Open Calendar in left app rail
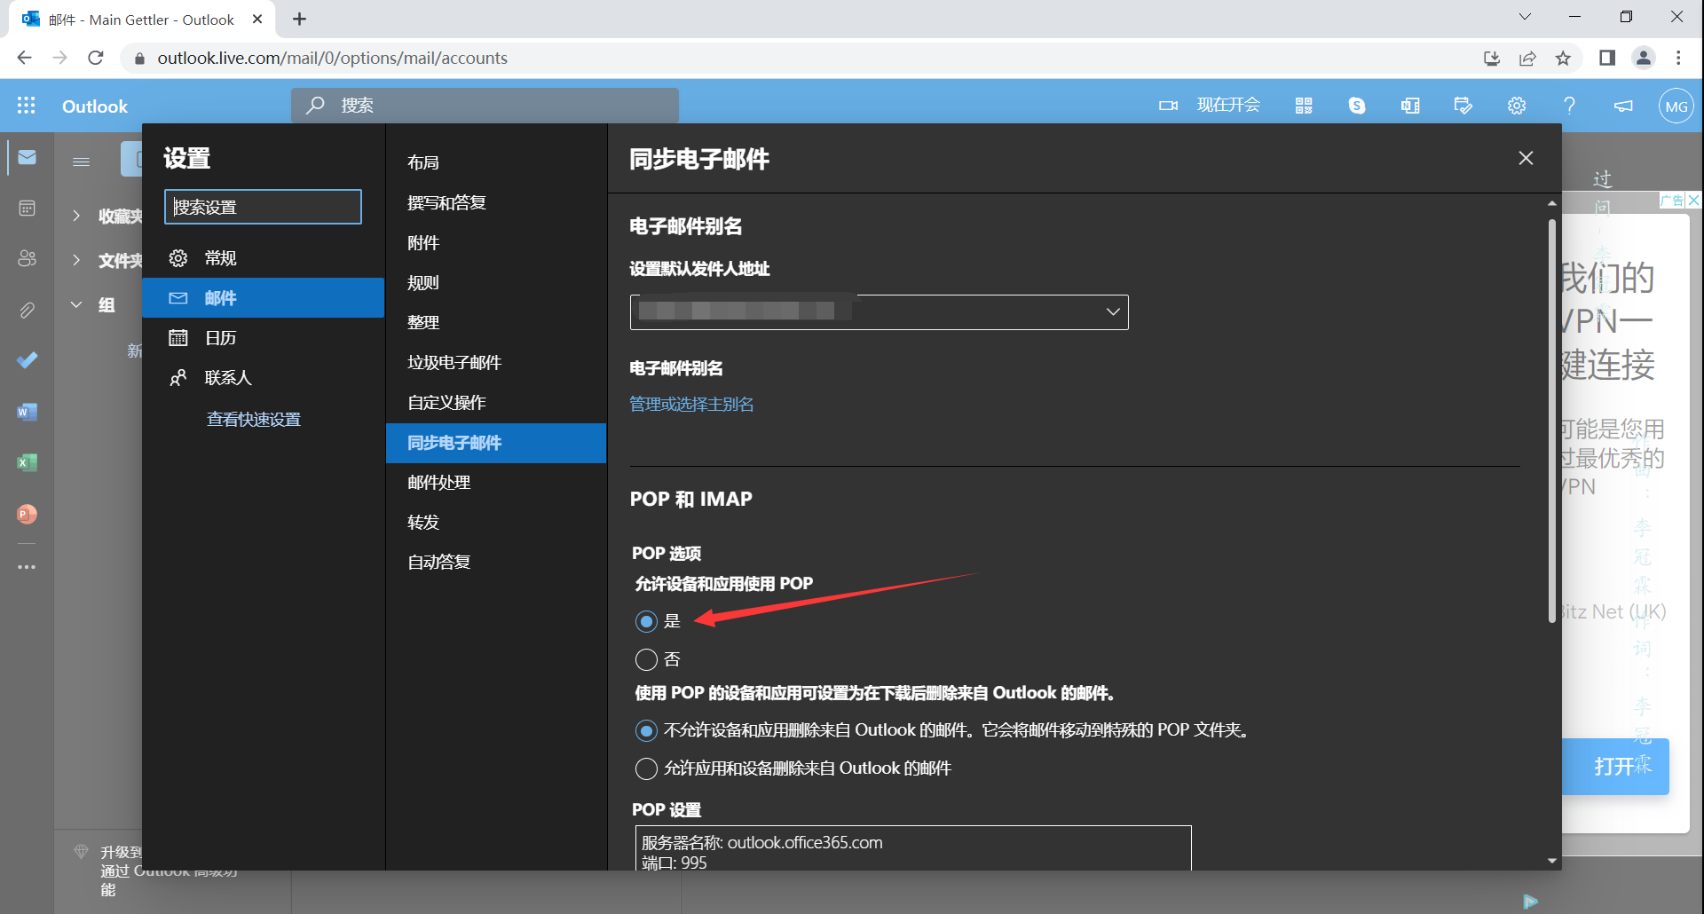This screenshot has height=914, width=1704. 27,208
